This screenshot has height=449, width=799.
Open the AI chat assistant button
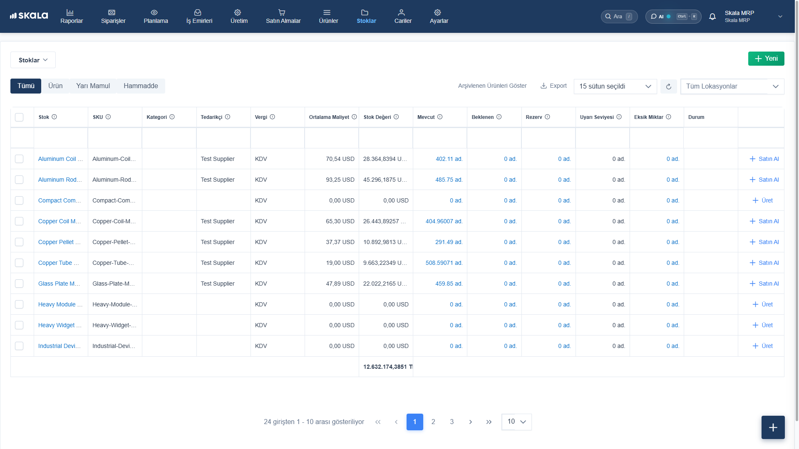[673, 17]
